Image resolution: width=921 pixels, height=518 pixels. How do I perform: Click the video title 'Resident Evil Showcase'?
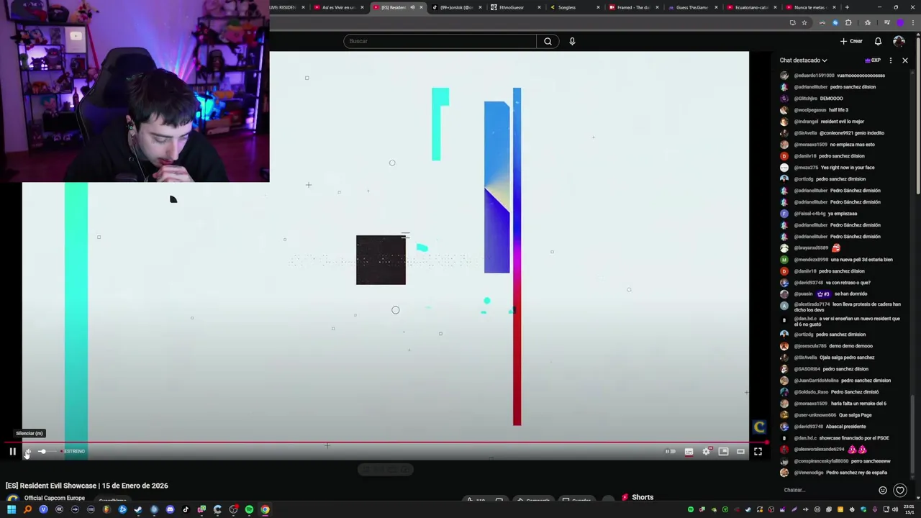[87, 486]
